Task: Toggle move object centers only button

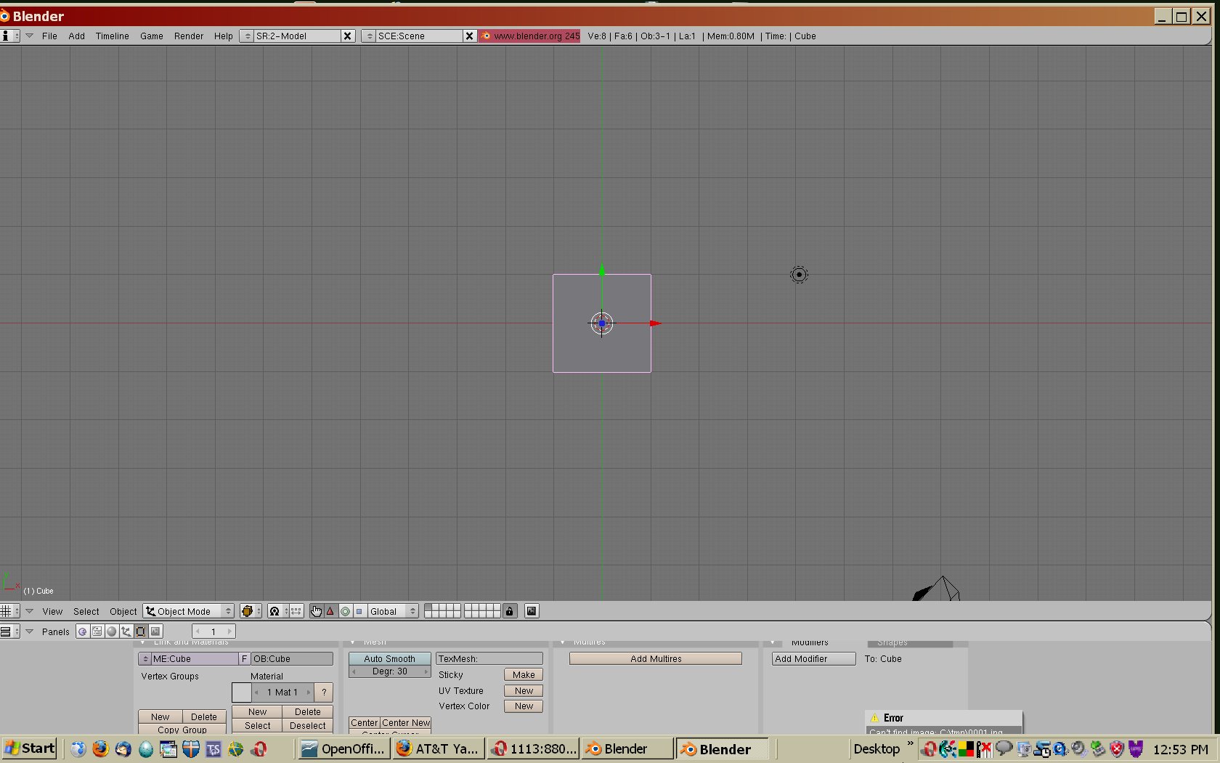Action: click(x=296, y=611)
